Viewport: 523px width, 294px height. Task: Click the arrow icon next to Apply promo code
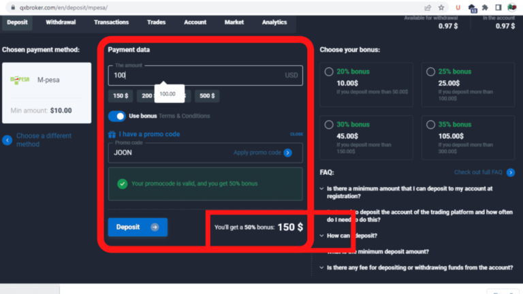(x=288, y=152)
